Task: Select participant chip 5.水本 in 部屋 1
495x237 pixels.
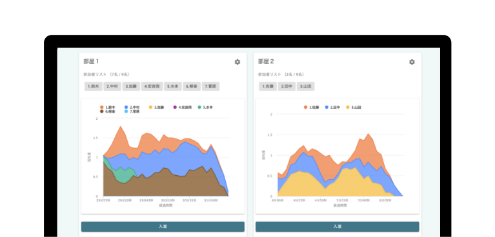Action: click(x=173, y=86)
